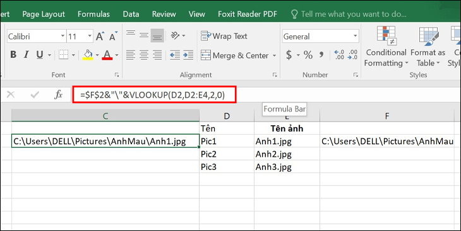Switch to the View tab
Image resolution: width=461 pixels, height=231 pixels.
(x=196, y=14)
